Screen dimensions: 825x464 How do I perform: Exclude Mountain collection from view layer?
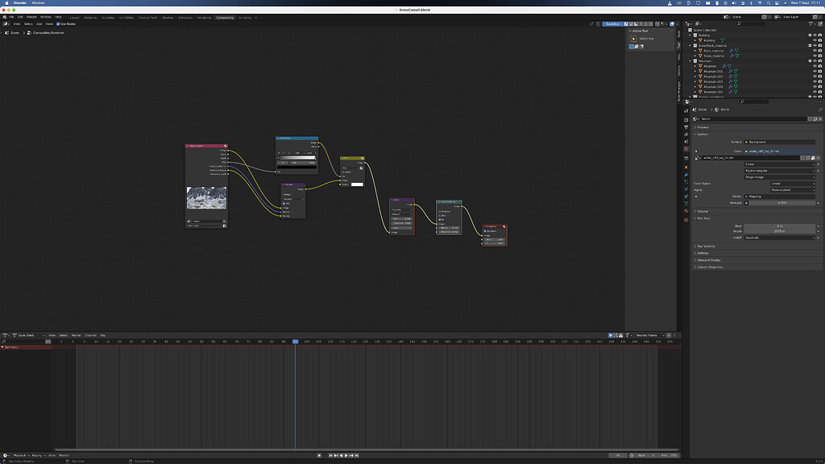[x=810, y=61]
